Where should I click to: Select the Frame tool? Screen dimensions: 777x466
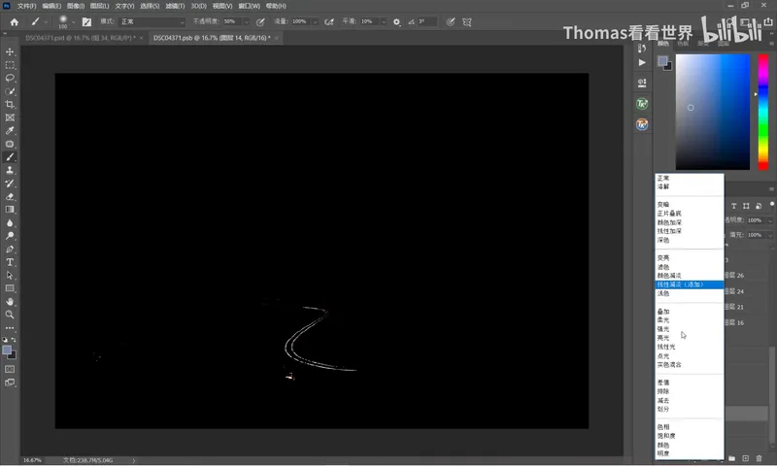(x=10, y=117)
